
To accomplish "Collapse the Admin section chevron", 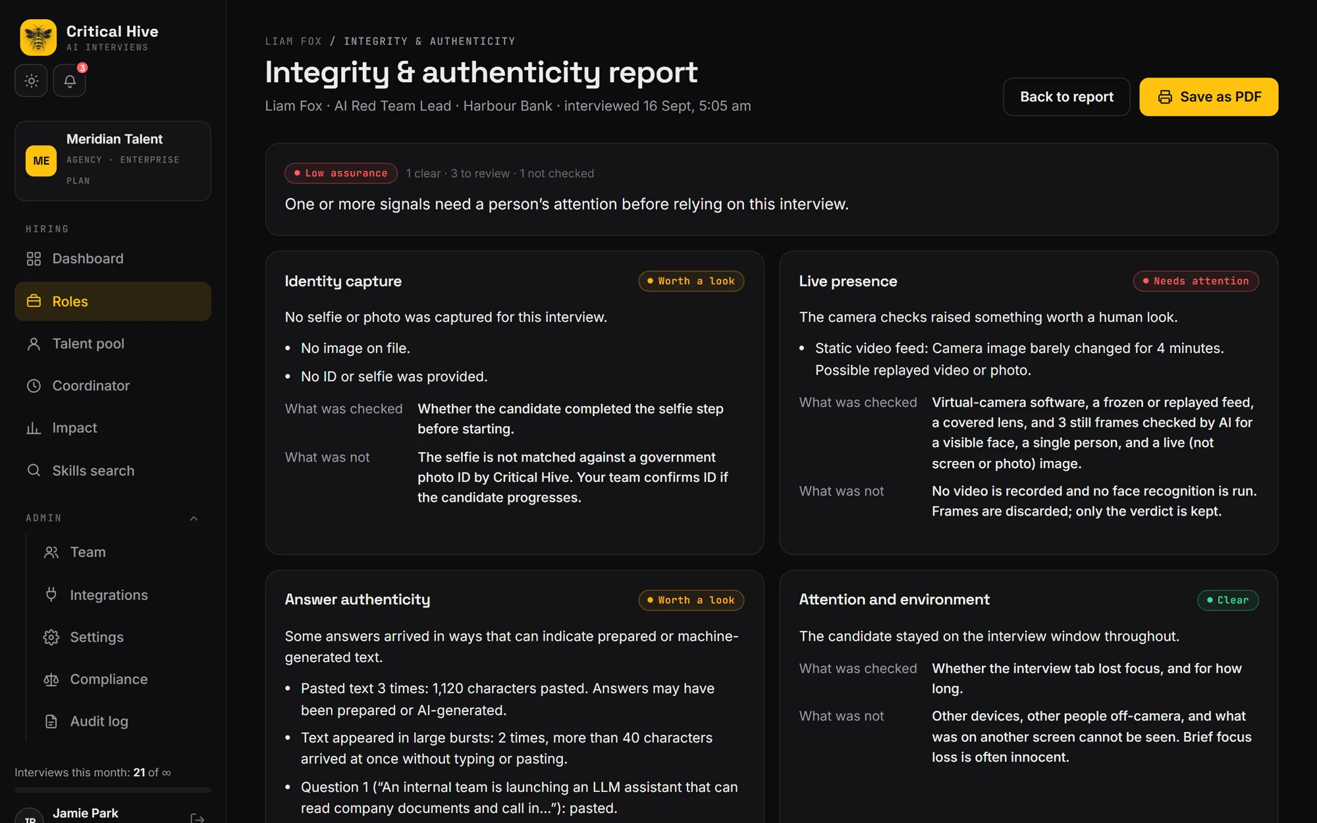I will [x=194, y=518].
